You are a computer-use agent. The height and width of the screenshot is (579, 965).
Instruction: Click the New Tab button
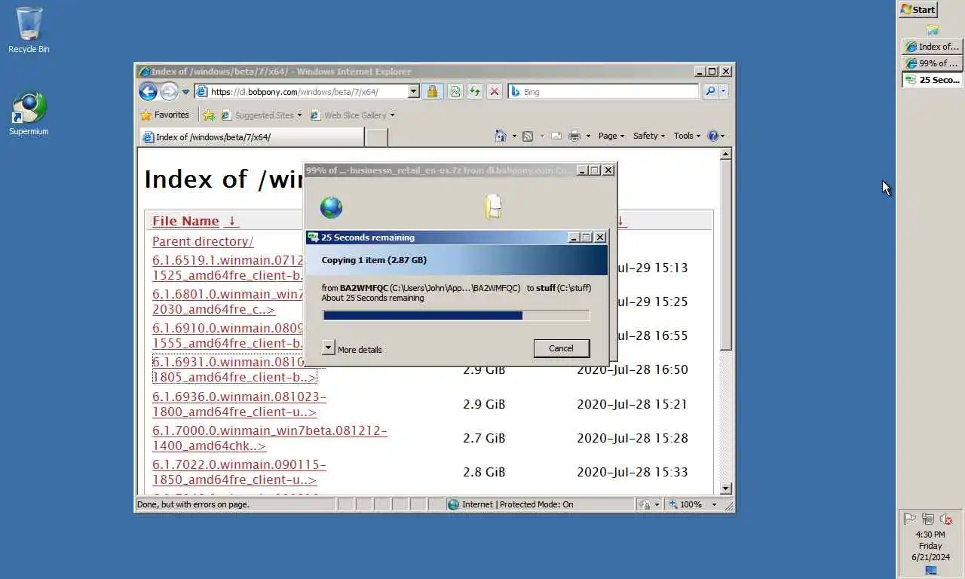[377, 137]
